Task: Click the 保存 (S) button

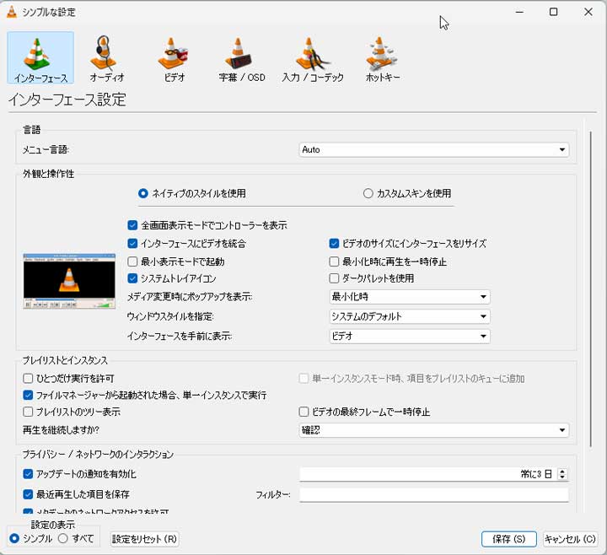Action: [508, 539]
